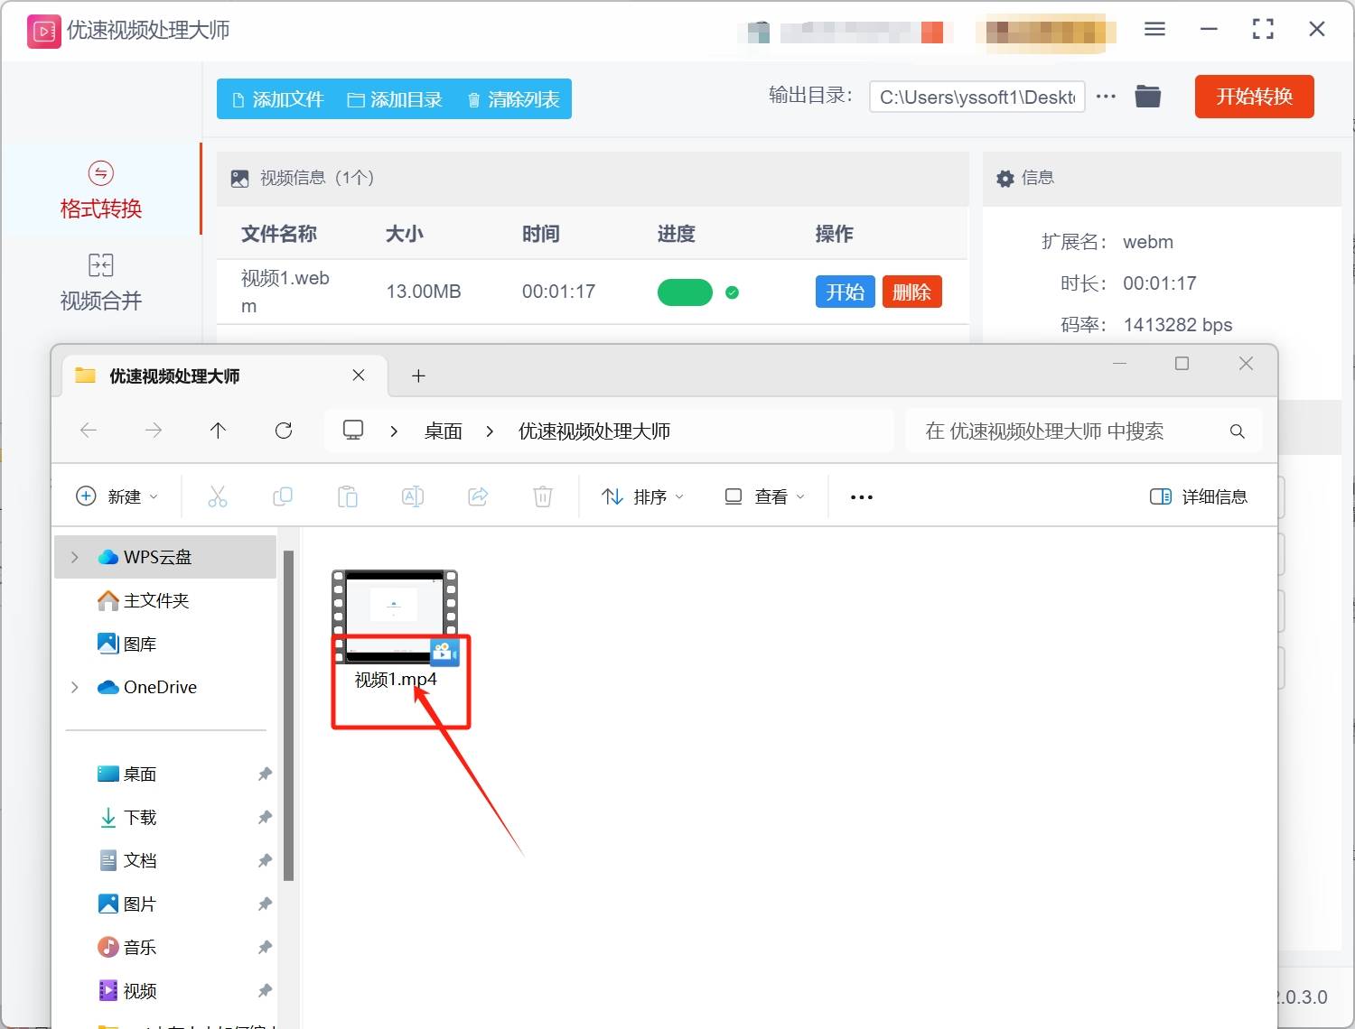Viewport: 1355px width, 1029px height.
Task: Click the 1413282 bps bitrate value
Action: point(1178,325)
